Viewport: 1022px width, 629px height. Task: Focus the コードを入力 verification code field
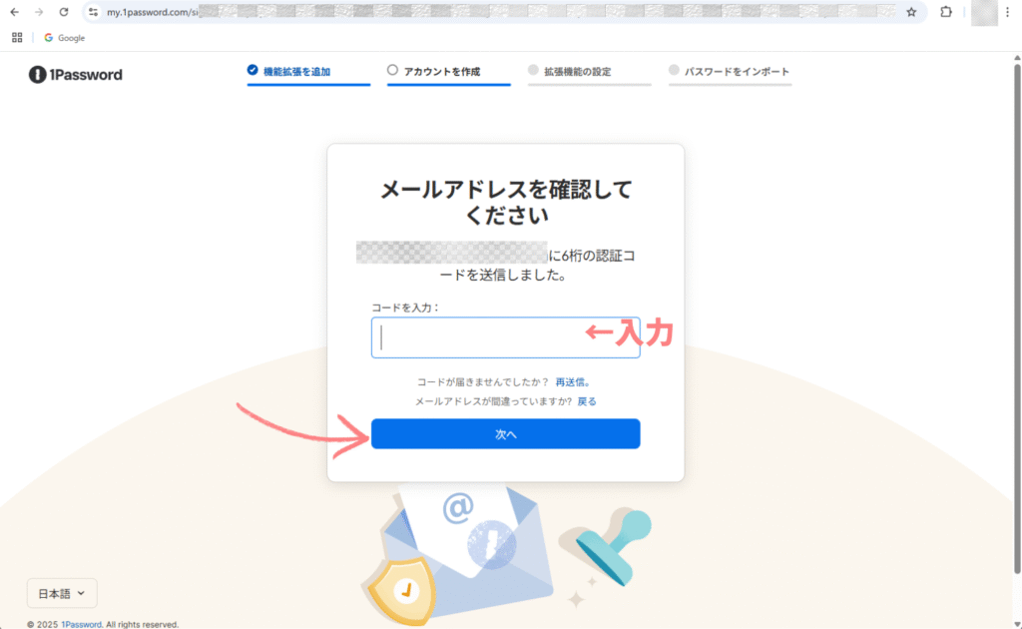point(506,337)
